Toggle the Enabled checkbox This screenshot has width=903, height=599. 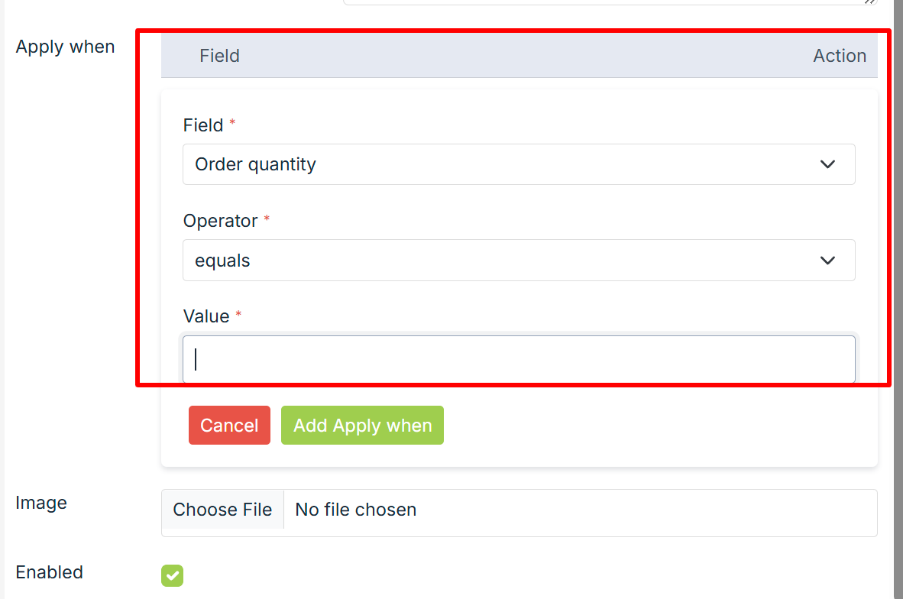[172, 575]
